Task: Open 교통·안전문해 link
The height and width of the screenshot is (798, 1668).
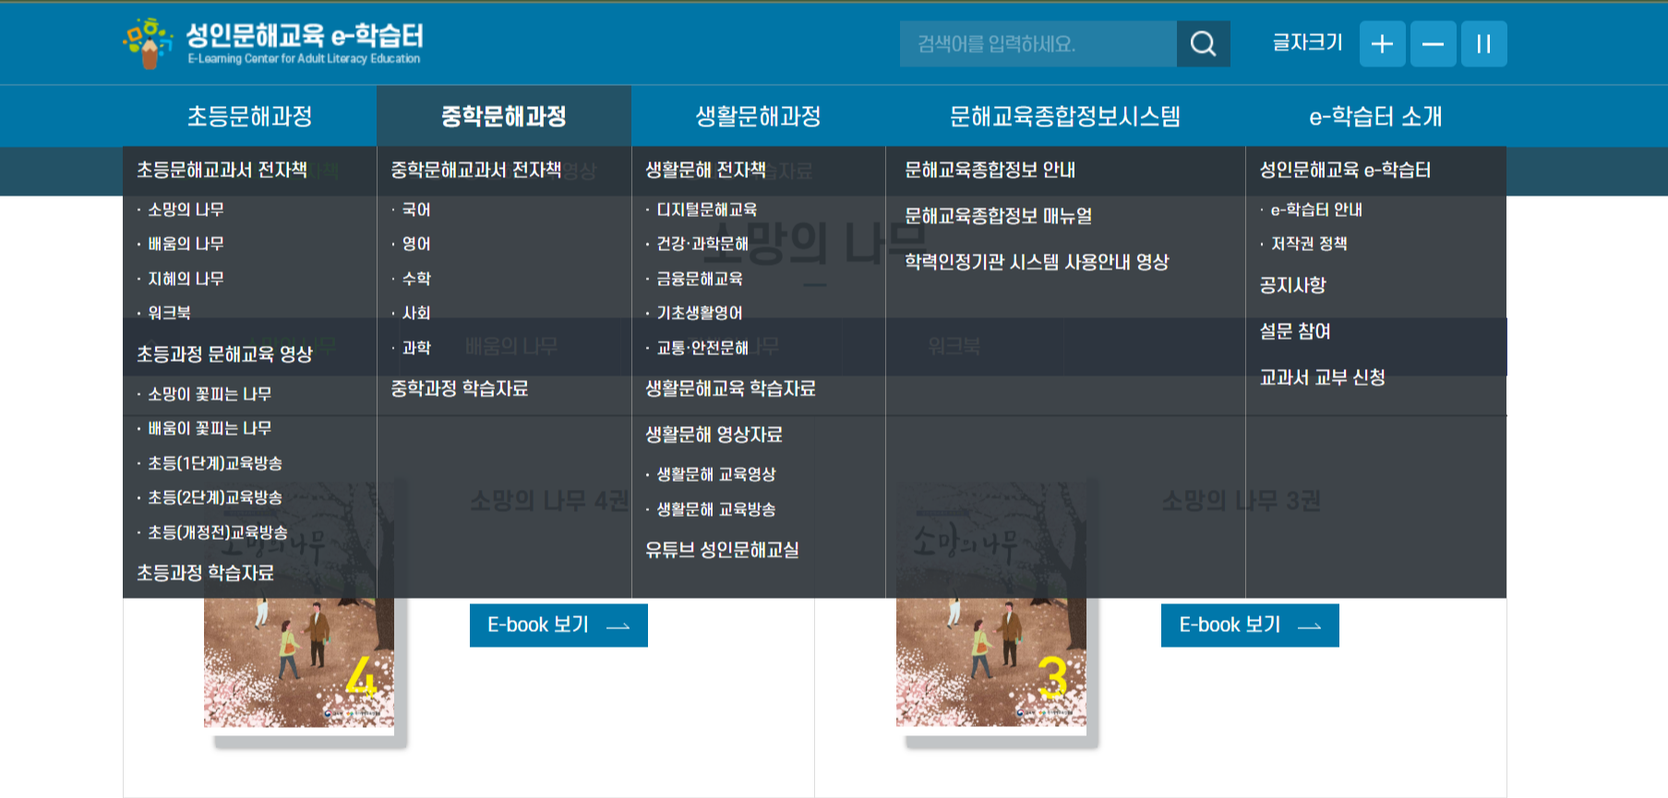Action: pyautogui.click(x=702, y=348)
